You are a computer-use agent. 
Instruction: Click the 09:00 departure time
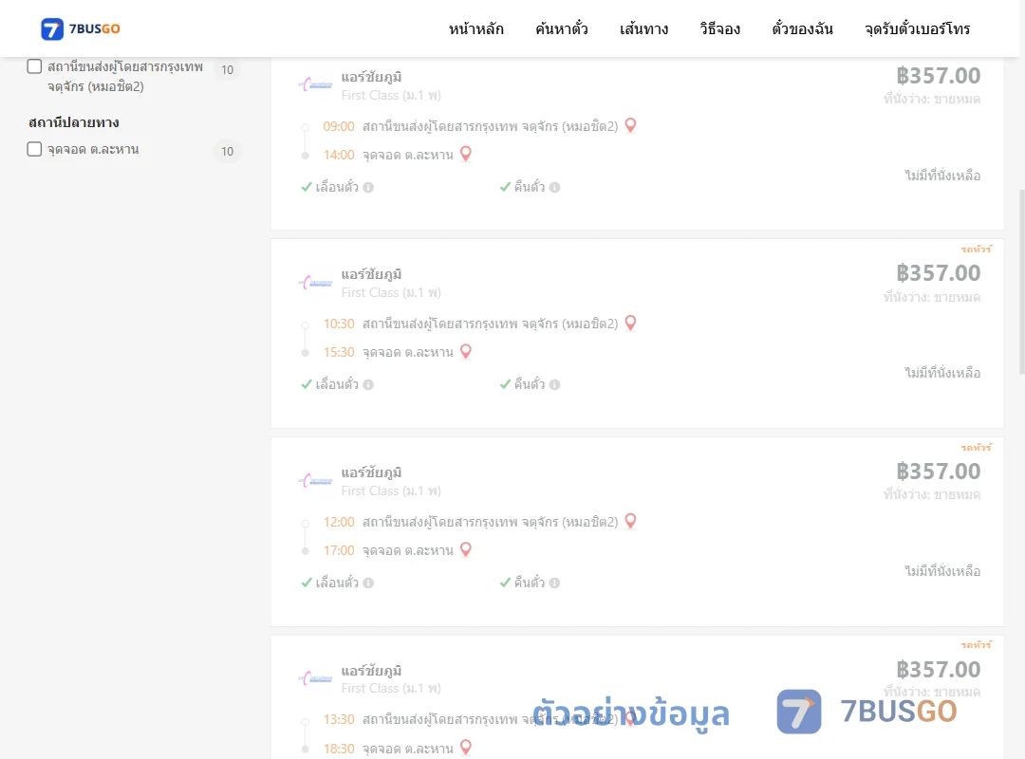(339, 126)
